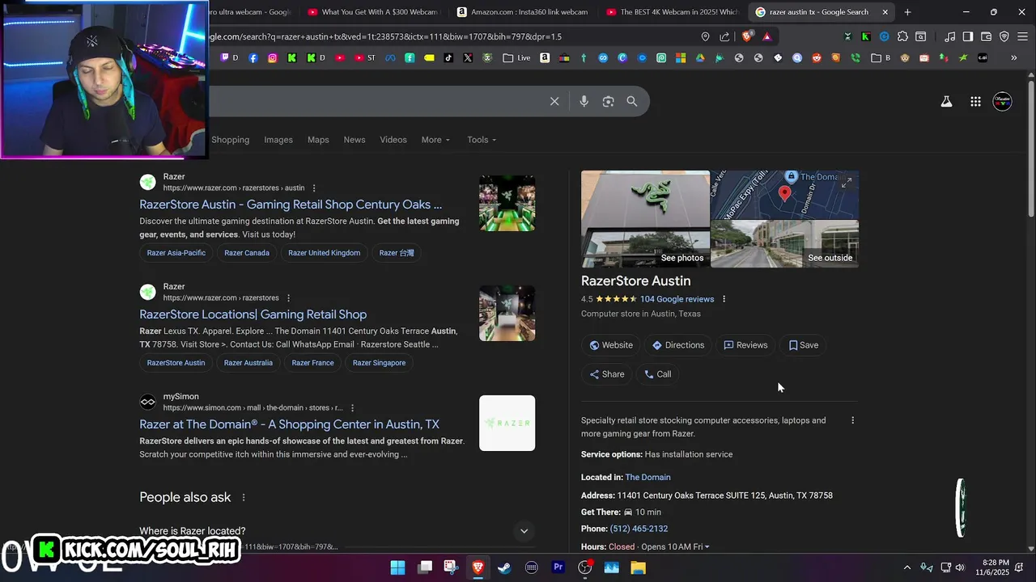Expand the map in the knowledge panel
This screenshot has height=582, width=1036.
pyautogui.click(x=846, y=183)
